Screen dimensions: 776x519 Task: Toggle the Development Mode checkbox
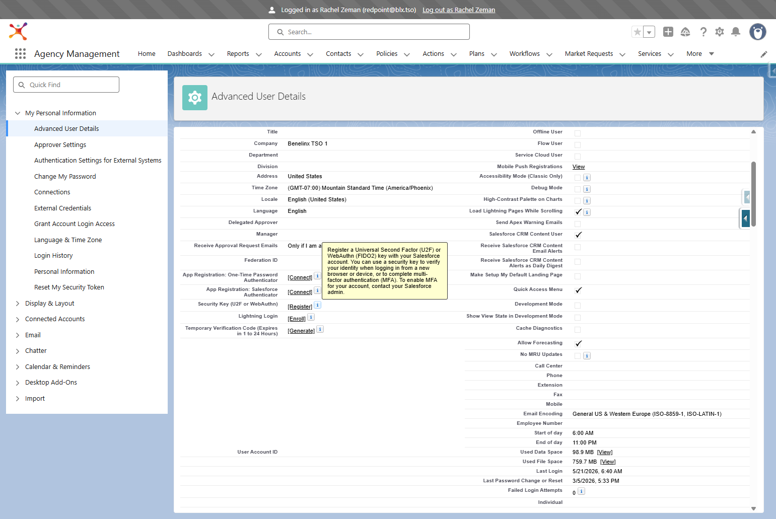tap(578, 306)
